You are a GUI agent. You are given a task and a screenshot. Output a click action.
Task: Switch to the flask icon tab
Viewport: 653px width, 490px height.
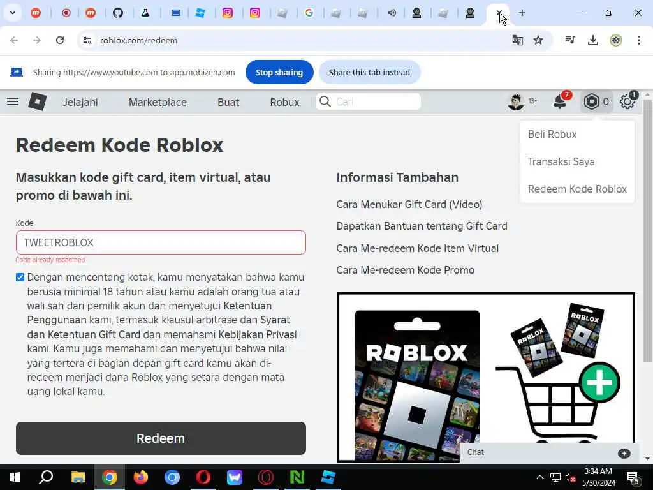[145, 13]
